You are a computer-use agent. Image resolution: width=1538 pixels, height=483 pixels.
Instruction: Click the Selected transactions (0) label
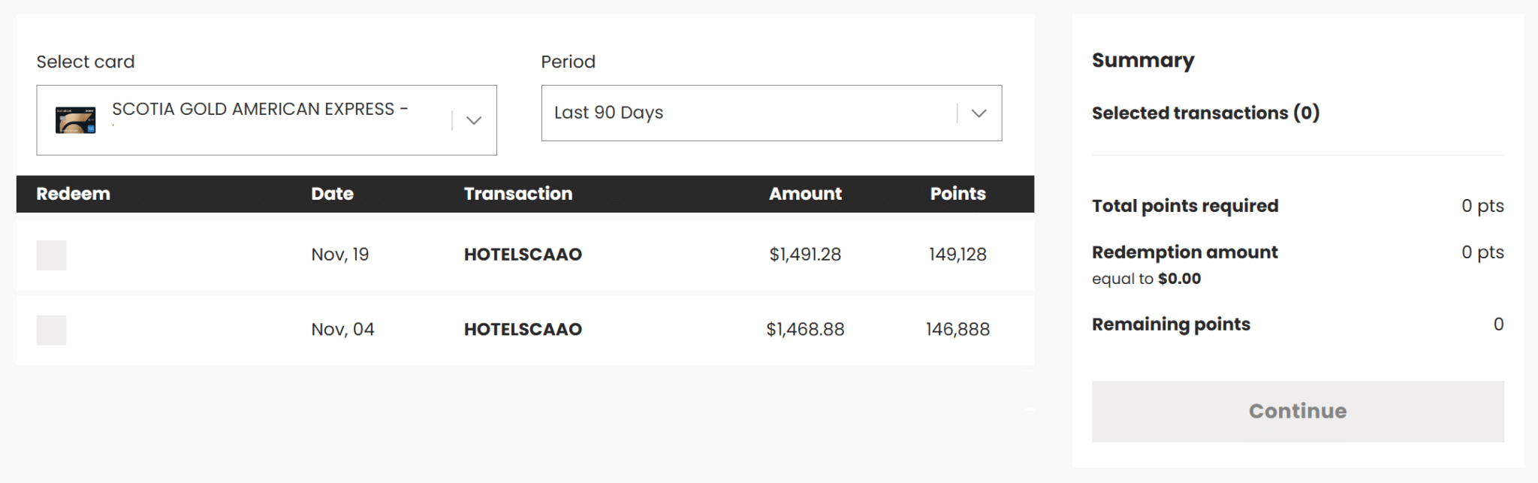click(1205, 113)
